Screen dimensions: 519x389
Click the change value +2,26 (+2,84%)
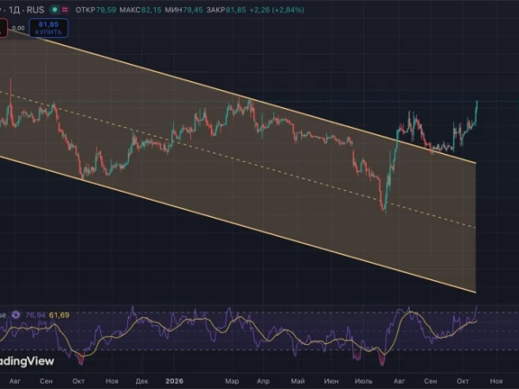pos(277,10)
